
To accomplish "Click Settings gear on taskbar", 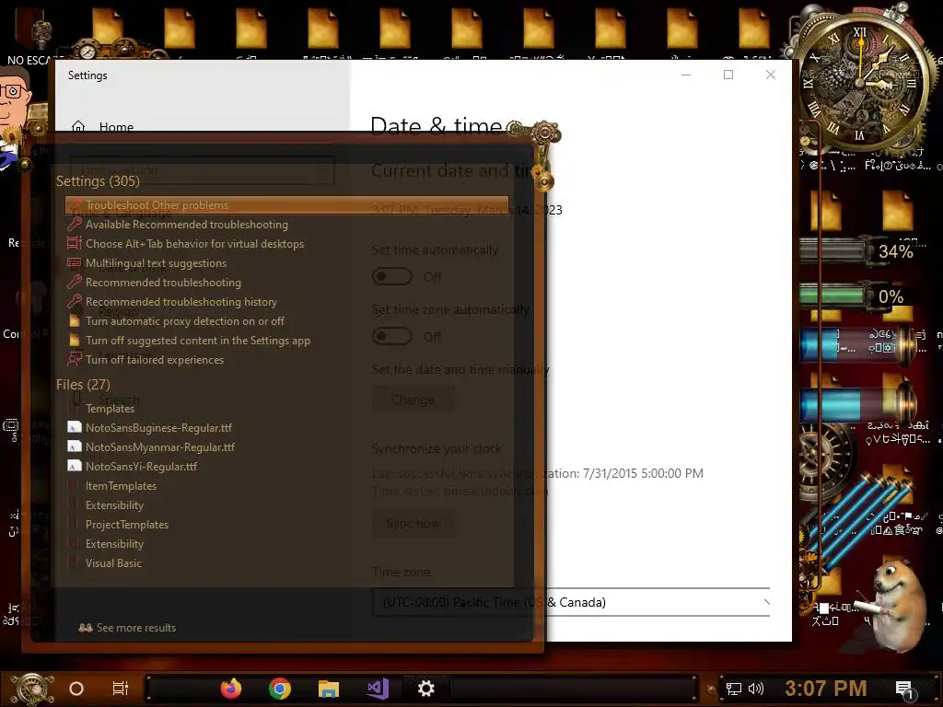I will 425,689.
